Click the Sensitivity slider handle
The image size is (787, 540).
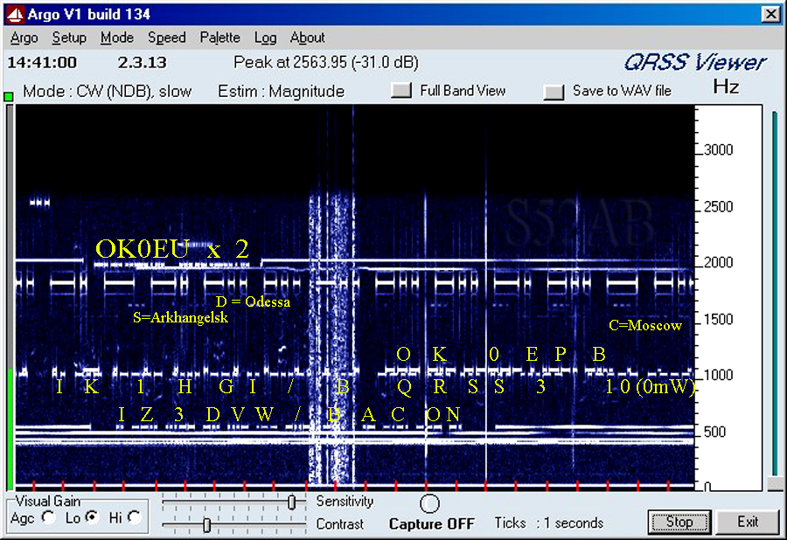[x=291, y=502]
